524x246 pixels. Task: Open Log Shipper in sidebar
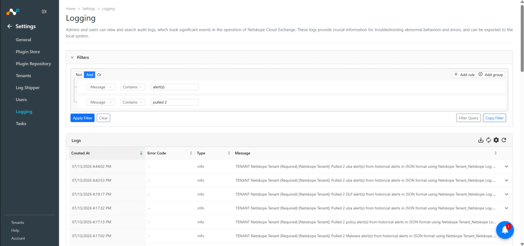coord(28,88)
